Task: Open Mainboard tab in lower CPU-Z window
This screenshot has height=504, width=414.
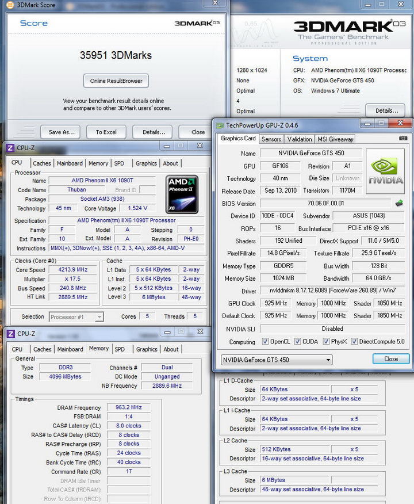Action: coord(70,349)
